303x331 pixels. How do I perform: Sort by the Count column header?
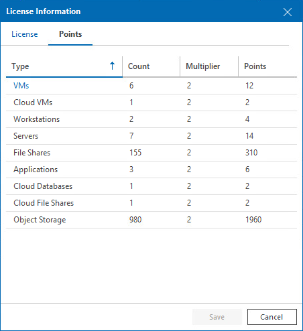[151, 66]
